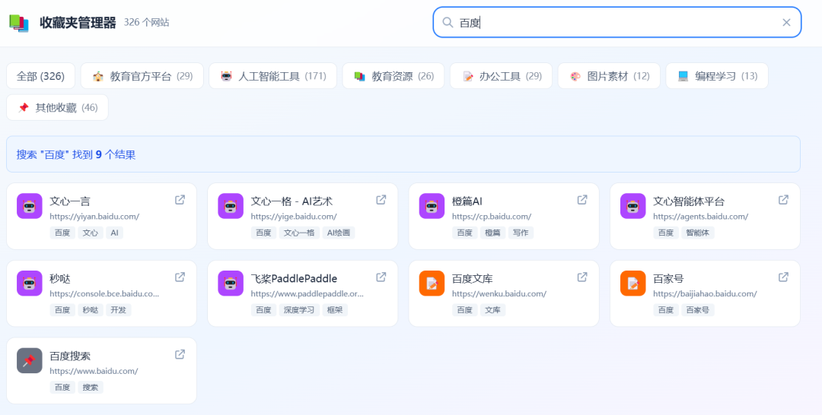The image size is (822, 415).
Task: Click the 开发 tag on 秒哒 card
Action: 119,310
